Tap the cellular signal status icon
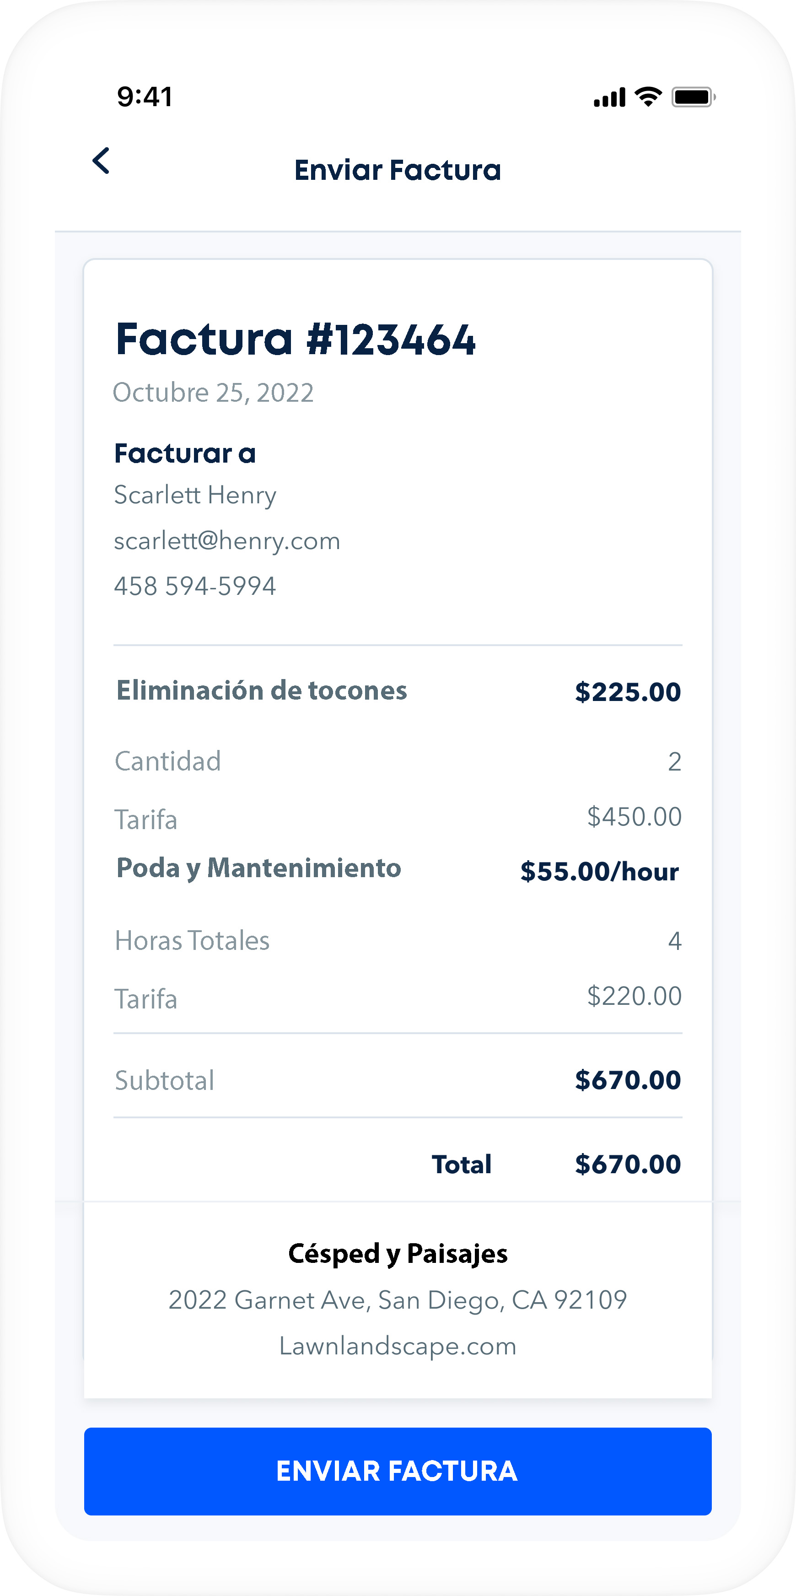 pos(609,97)
